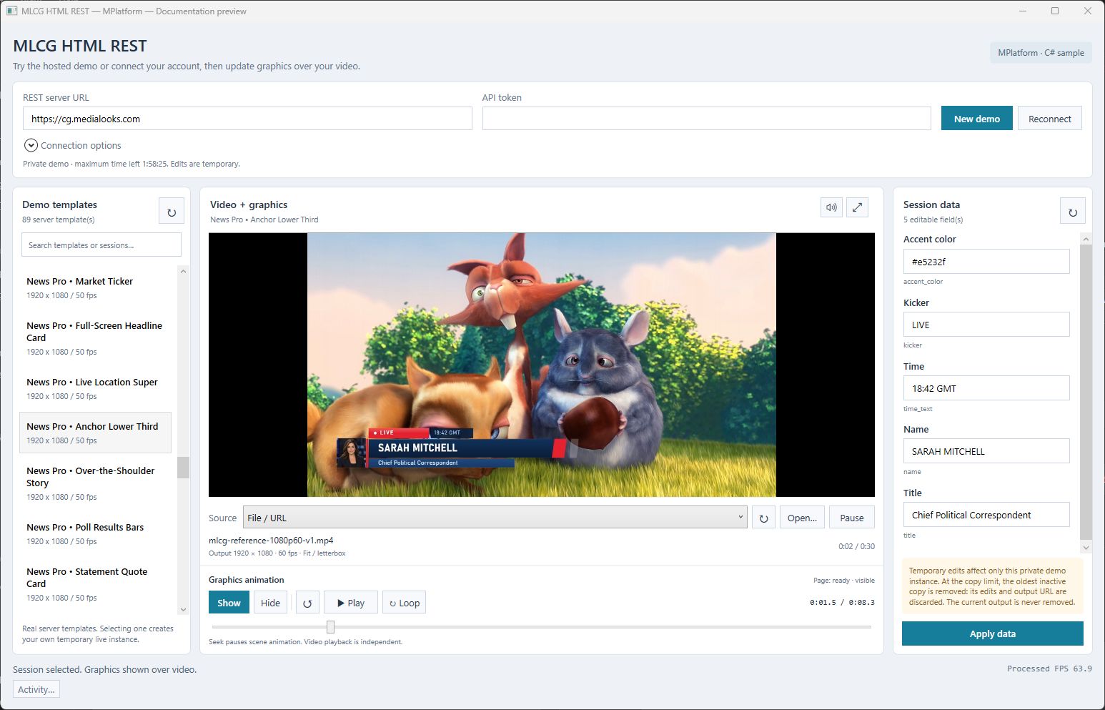Screen dimensions: 1105x710
Task: Select News Pro • Poll Results Bars template
Action: [x=95, y=534]
